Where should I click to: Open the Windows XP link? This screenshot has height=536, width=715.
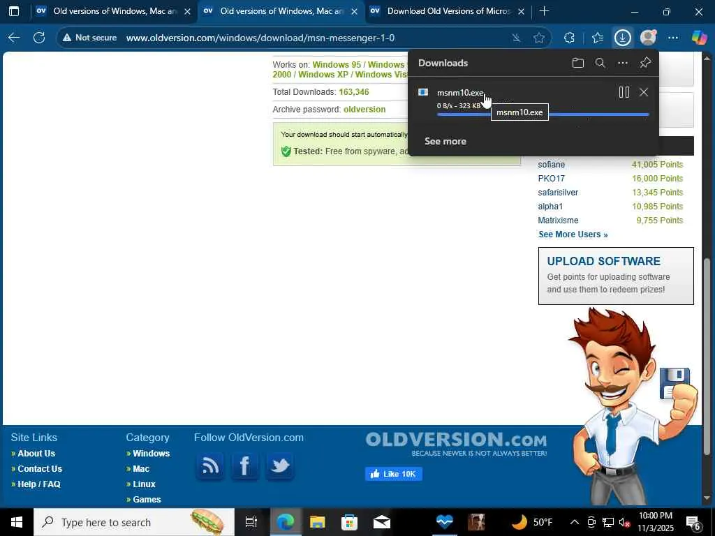coord(323,75)
